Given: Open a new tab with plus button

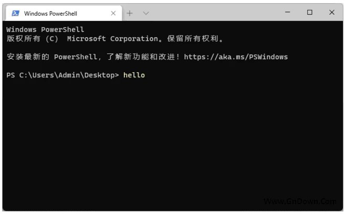Looking at the screenshot, I should pyautogui.click(x=130, y=13).
